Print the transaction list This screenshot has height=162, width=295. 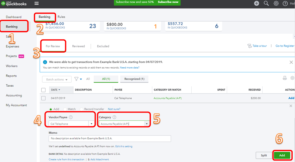[x=285, y=78]
